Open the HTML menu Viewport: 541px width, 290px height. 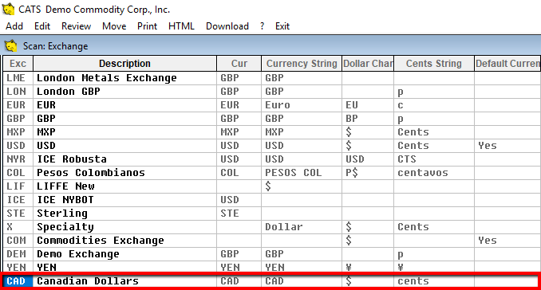(181, 26)
